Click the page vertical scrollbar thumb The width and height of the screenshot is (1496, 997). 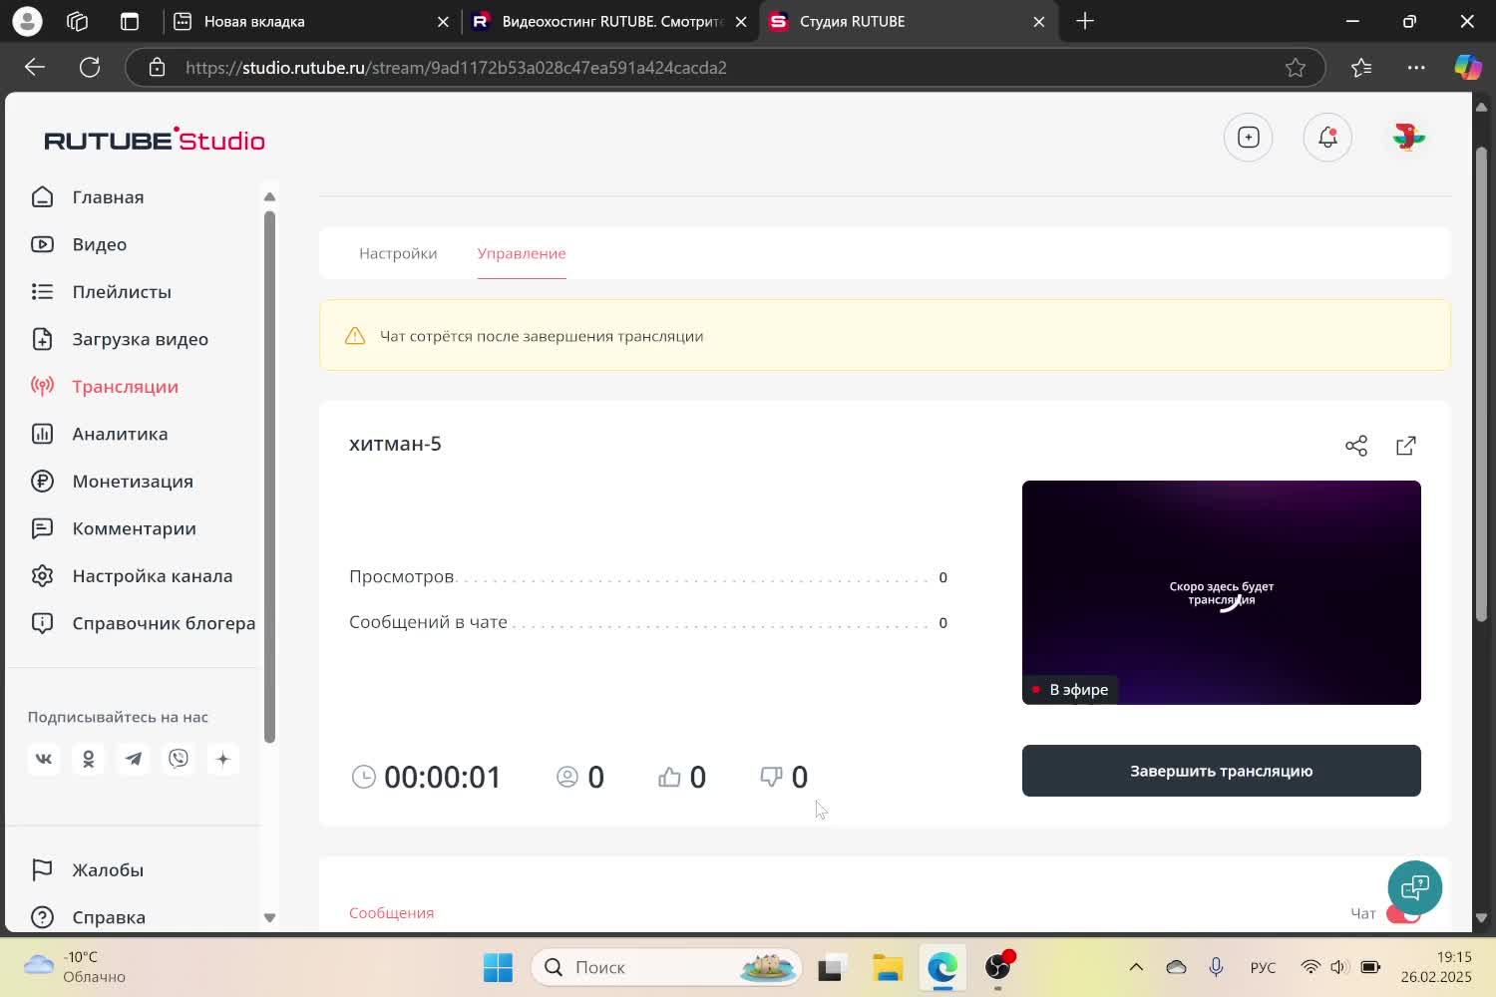(1481, 384)
